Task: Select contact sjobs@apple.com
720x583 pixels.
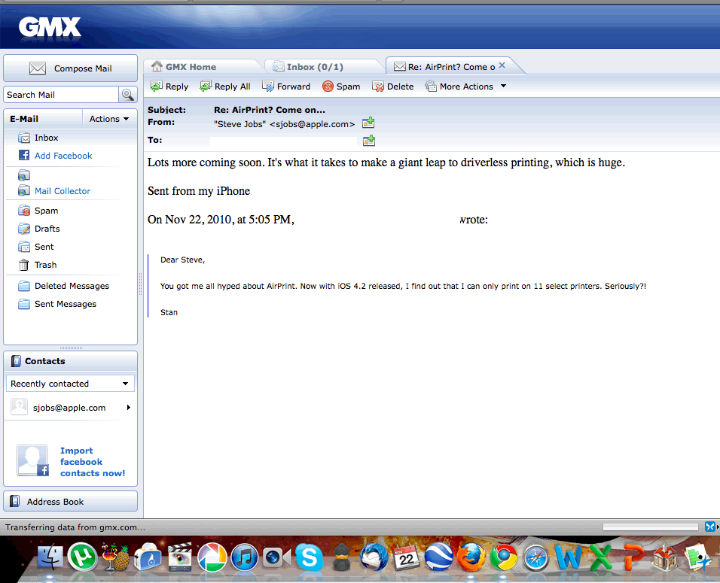Action: [x=69, y=407]
